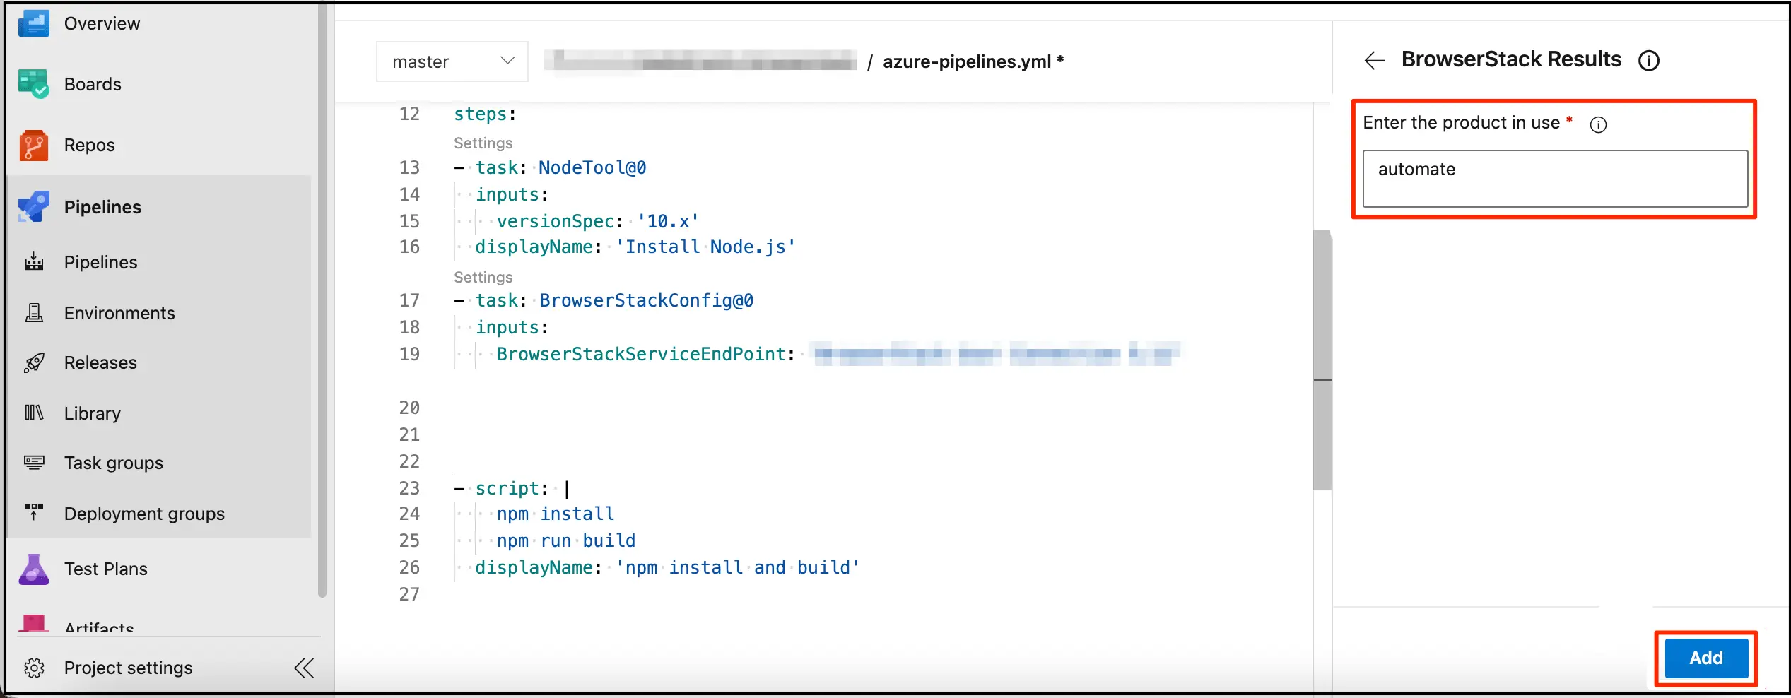Open Library books icon
Viewport: 1791px width, 698px height.
click(33, 413)
